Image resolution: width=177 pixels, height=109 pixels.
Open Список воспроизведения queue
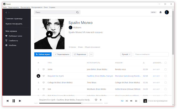click(x=158, y=101)
